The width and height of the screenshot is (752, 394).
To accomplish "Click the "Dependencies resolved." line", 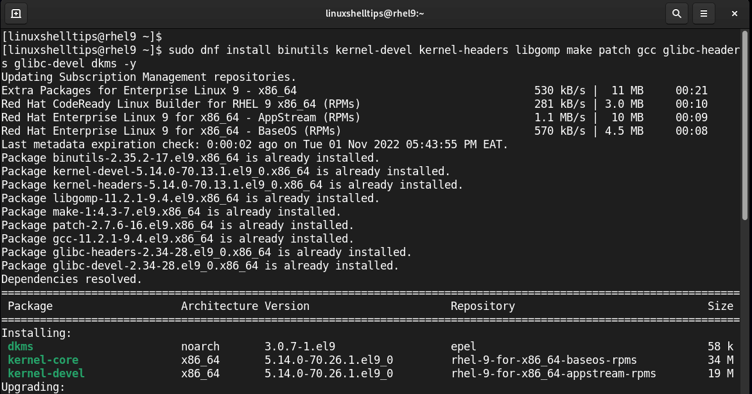I will 71,279.
